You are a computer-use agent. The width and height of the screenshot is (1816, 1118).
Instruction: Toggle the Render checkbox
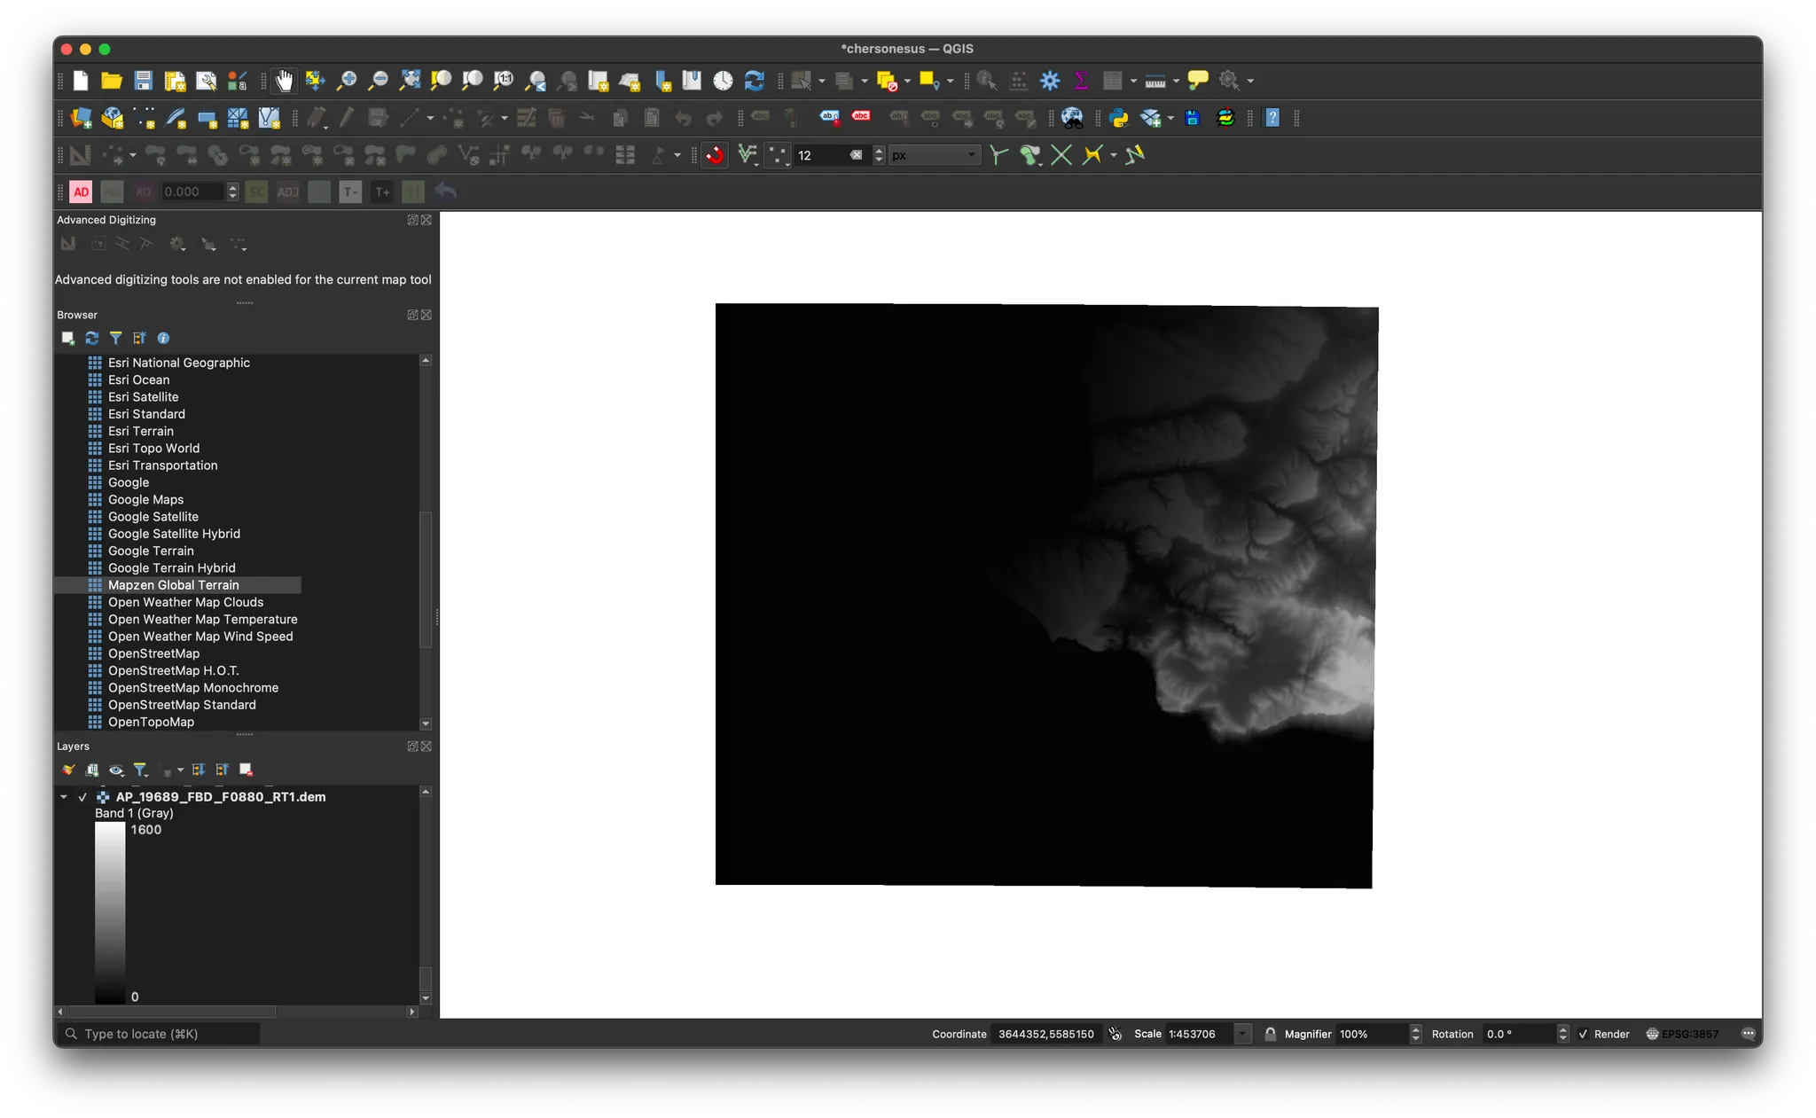coord(1584,1034)
